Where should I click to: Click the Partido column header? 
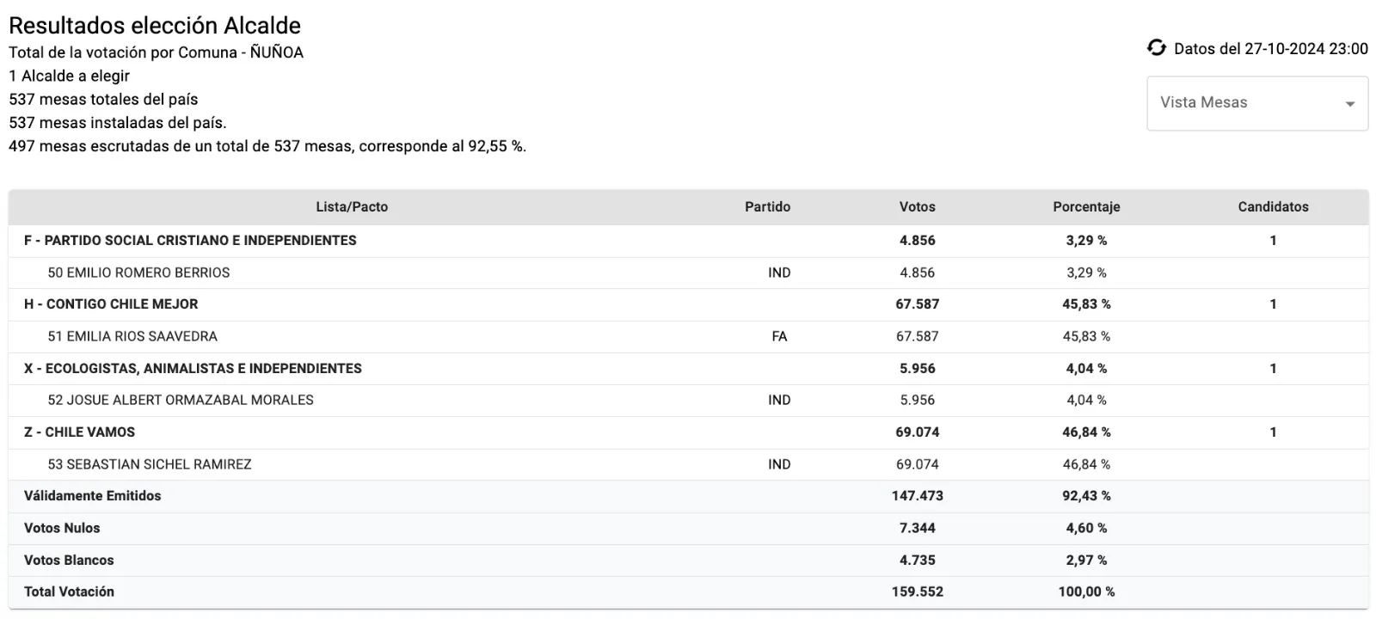(767, 207)
